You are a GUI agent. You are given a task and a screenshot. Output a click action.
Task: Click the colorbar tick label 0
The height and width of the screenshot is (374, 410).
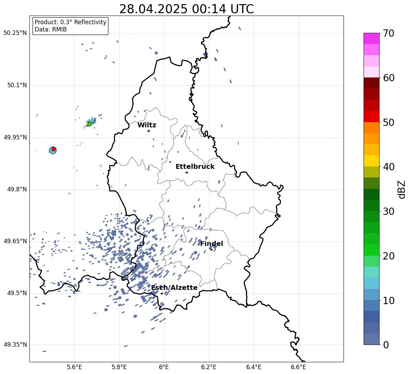386,345
